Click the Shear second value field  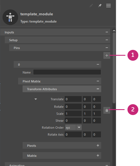point(87,121)
